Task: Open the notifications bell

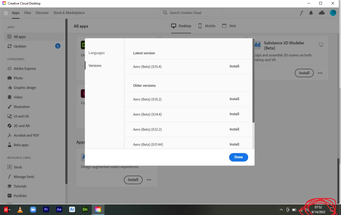Action: click(311, 13)
